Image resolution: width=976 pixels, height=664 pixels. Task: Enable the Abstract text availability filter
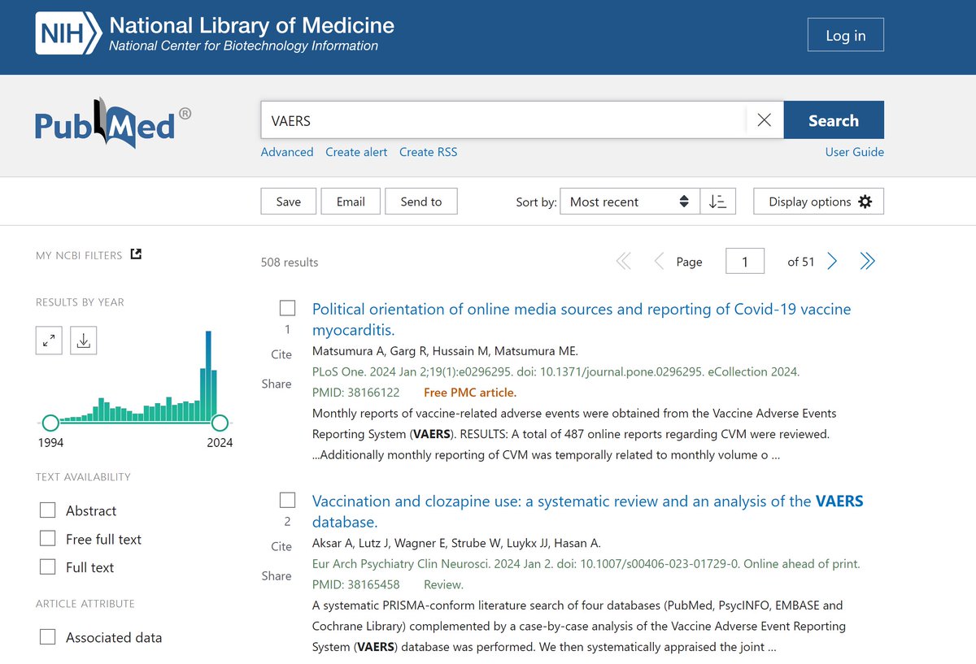click(47, 510)
